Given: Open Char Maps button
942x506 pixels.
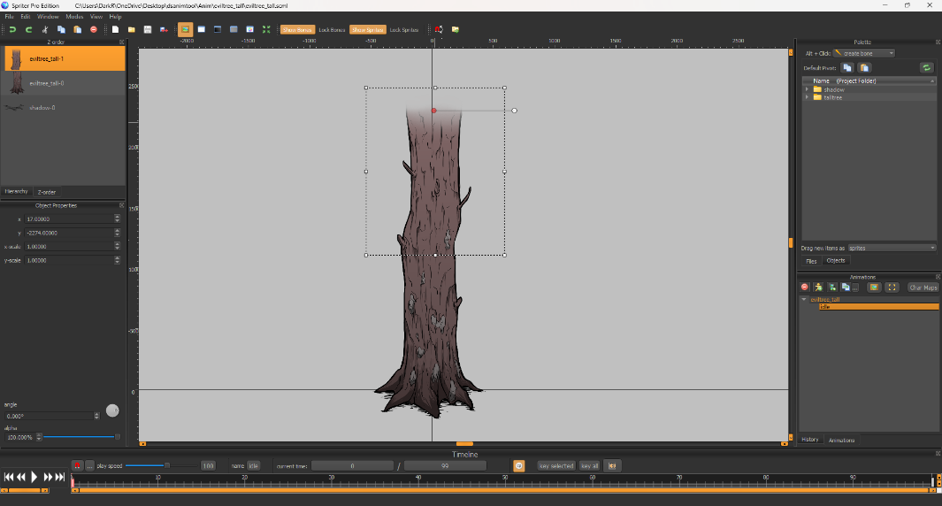Looking at the screenshot, I should click(x=923, y=287).
